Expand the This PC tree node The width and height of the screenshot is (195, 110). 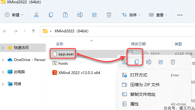pyautogui.click(x=3, y=72)
